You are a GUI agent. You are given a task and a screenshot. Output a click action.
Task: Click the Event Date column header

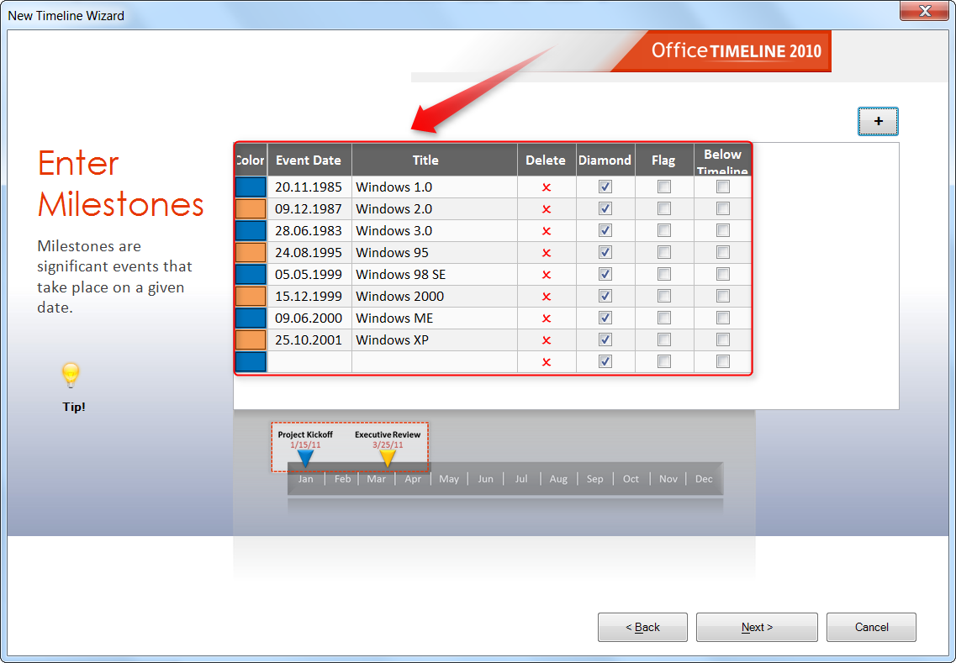coord(309,160)
